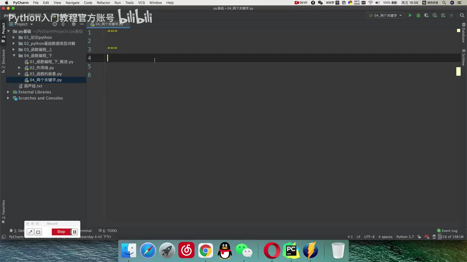The height and width of the screenshot is (262, 467).
Task: Open Google Chrome from the Dock
Action: tap(205, 251)
